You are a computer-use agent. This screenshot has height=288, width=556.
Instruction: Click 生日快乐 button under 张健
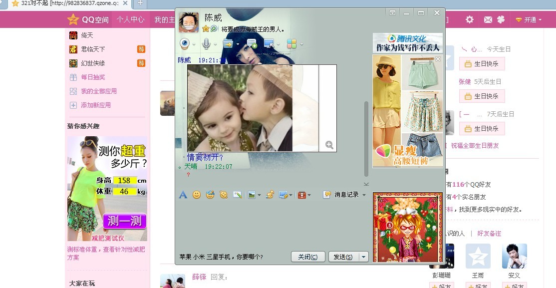(x=482, y=96)
